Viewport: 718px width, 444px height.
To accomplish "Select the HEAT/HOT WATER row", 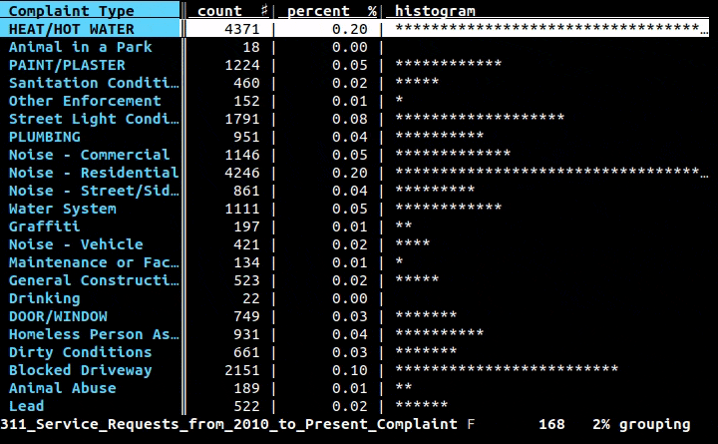I will tap(354, 29).
